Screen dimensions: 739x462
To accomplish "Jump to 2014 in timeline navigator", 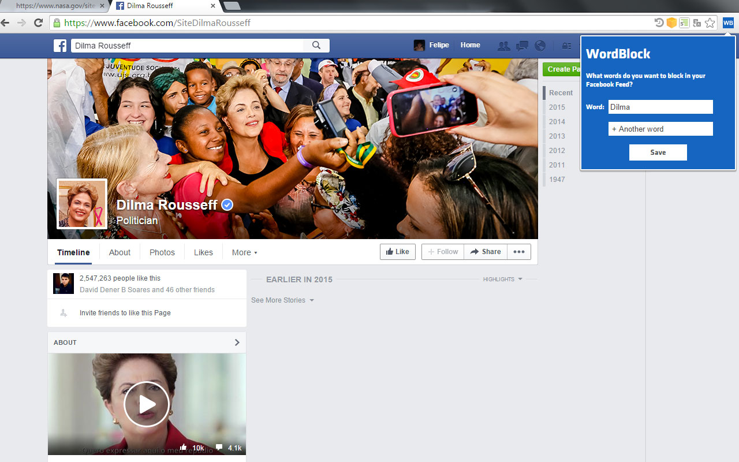I will [557, 122].
